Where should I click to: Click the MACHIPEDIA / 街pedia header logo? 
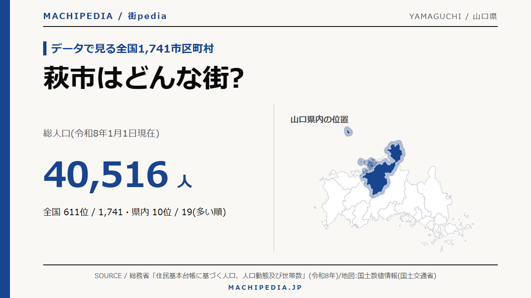(x=105, y=16)
